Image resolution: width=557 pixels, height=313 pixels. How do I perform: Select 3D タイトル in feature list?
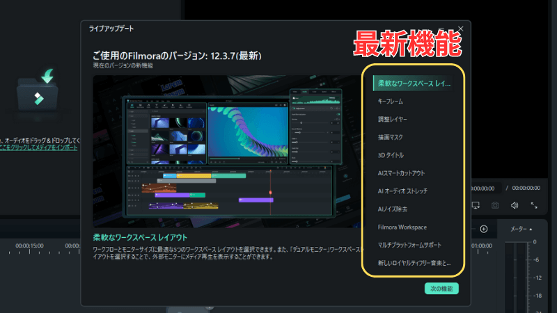click(x=391, y=155)
